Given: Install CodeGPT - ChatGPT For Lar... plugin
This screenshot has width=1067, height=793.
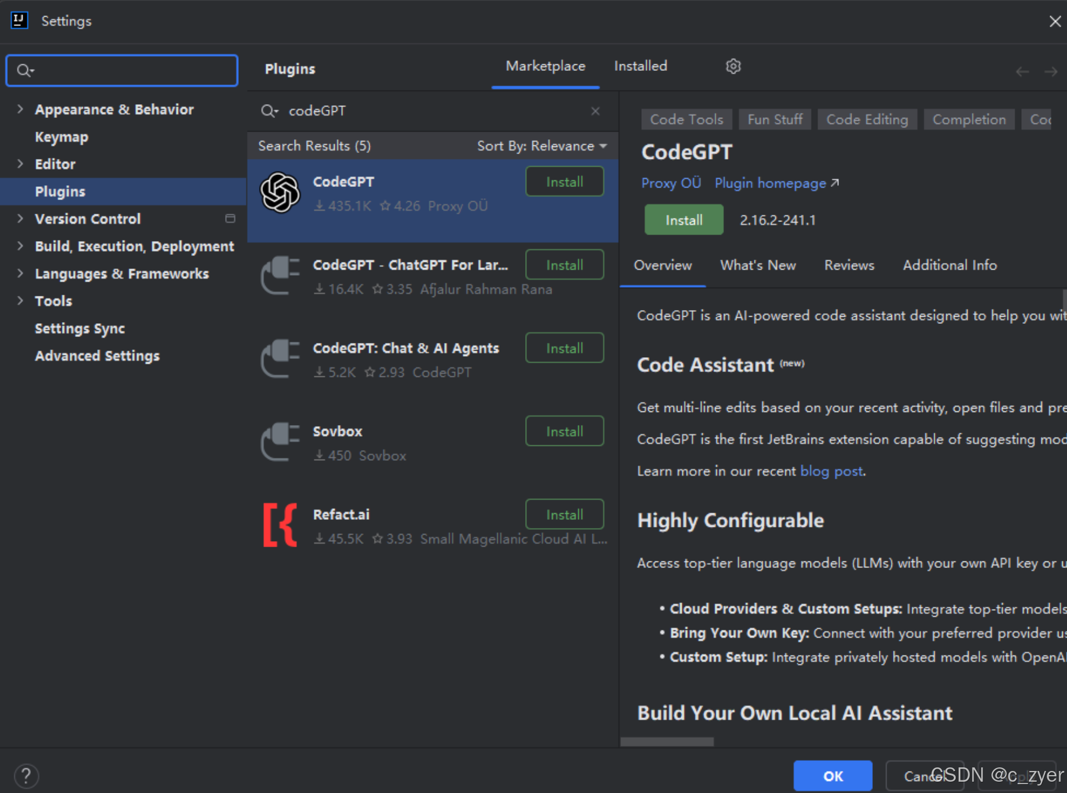Looking at the screenshot, I should tap(564, 265).
